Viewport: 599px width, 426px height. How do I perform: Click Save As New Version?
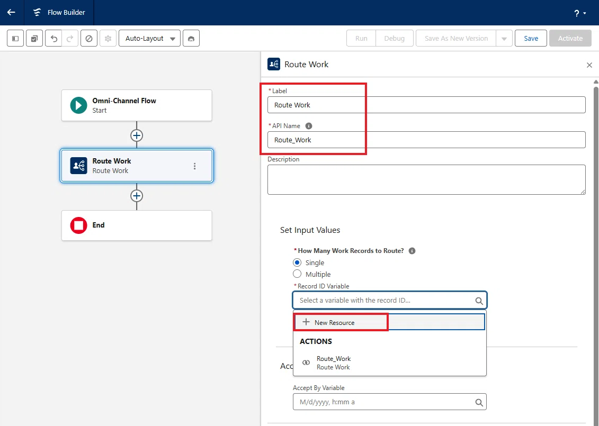click(456, 38)
